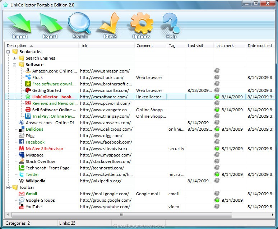Click the LinkCollector green star icon

coord(28,97)
